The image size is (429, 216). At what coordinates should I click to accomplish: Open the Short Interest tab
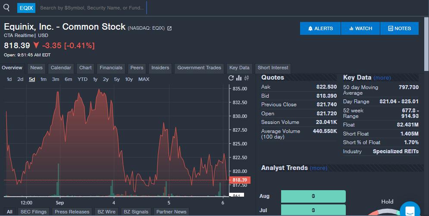[x=273, y=68]
